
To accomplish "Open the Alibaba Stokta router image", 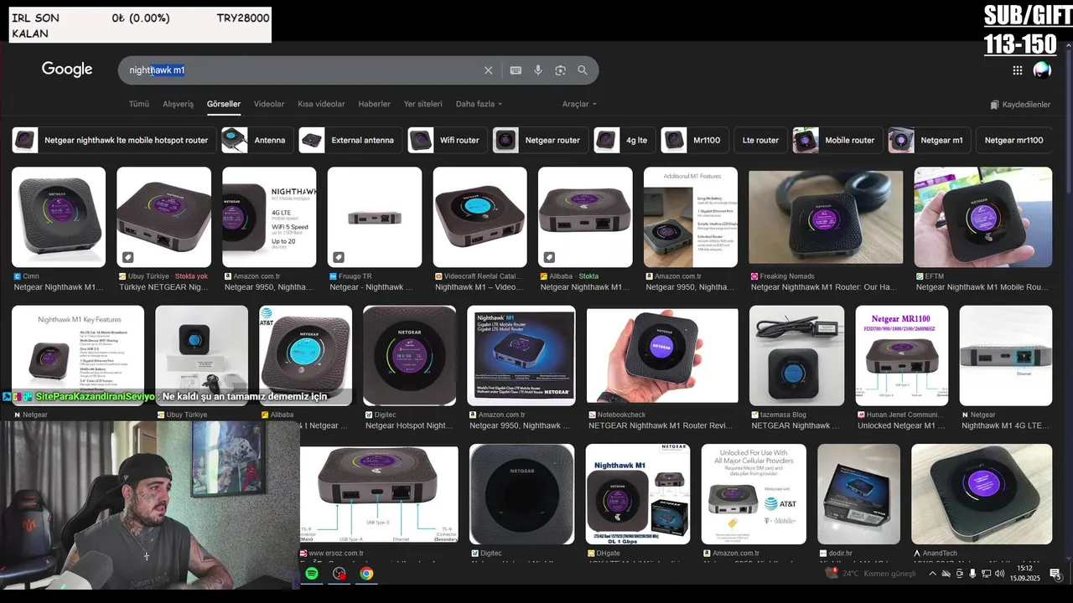I will tap(585, 217).
